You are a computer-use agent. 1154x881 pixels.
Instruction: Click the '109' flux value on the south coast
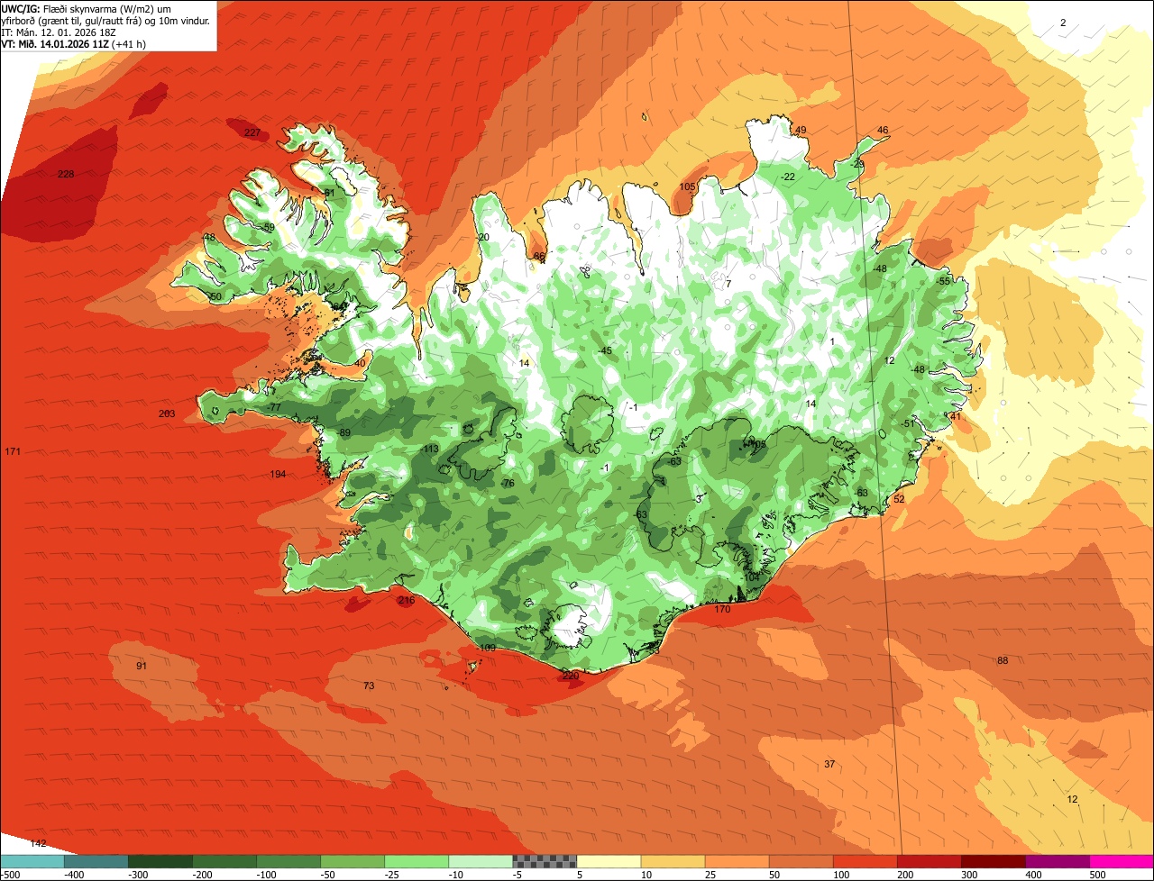click(487, 648)
